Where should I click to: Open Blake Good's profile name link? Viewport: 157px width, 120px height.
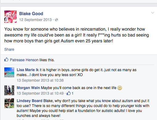tap(31, 14)
